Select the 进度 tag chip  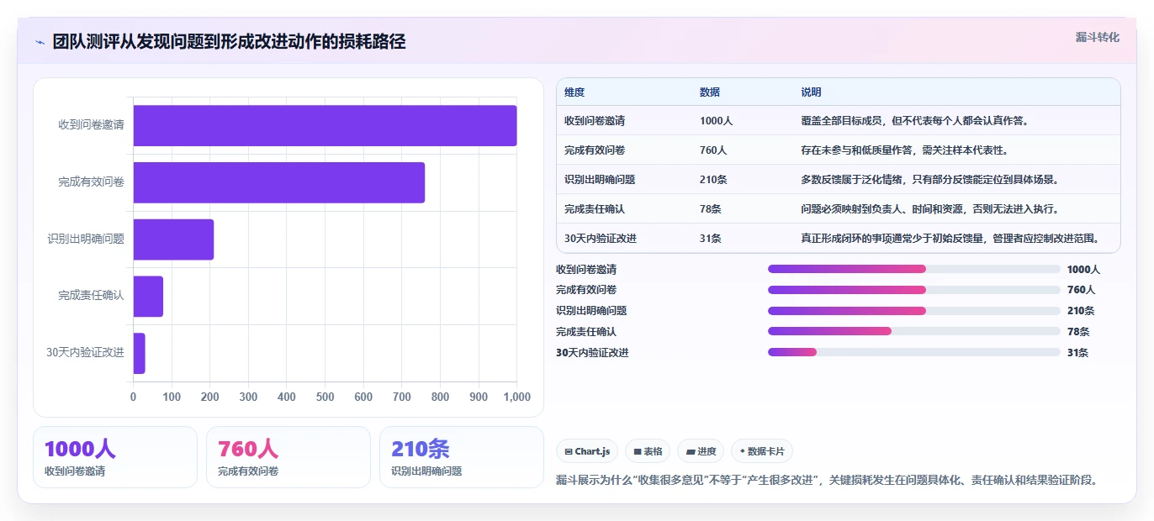point(701,451)
